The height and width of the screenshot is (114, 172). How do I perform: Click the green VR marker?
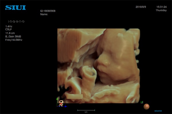click(142, 102)
